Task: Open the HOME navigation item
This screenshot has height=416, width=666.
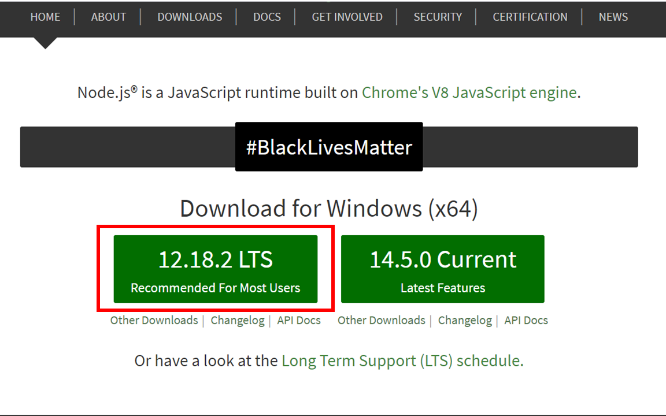Action: tap(45, 17)
